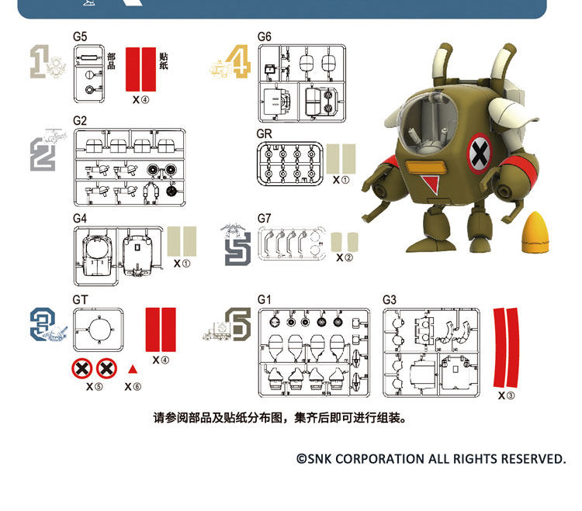Click the 'X①' label beside GR
Image resolution: width=582 pixels, height=511 pixels.
341,180
